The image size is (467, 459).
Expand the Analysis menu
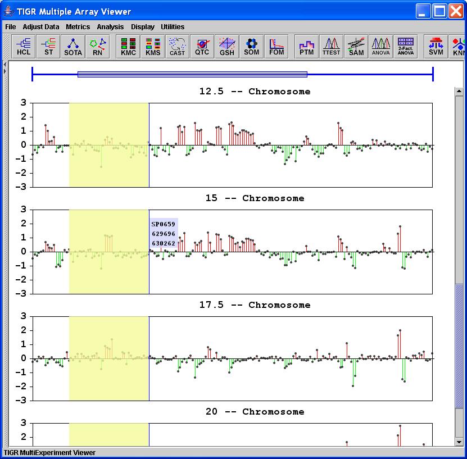point(110,27)
